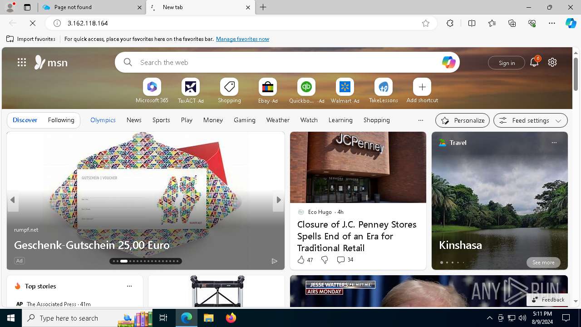Open the Microsoft 365 shortcut
This screenshot has width=581, height=327.
click(x=152, y=91)
